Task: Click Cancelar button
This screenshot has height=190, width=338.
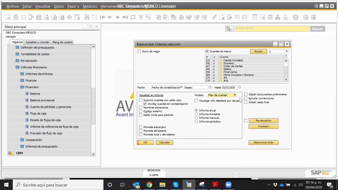Action: point(164,142)
